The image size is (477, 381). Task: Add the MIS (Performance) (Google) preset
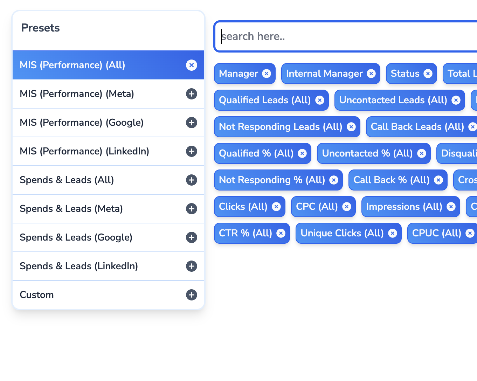coord(192,123)
